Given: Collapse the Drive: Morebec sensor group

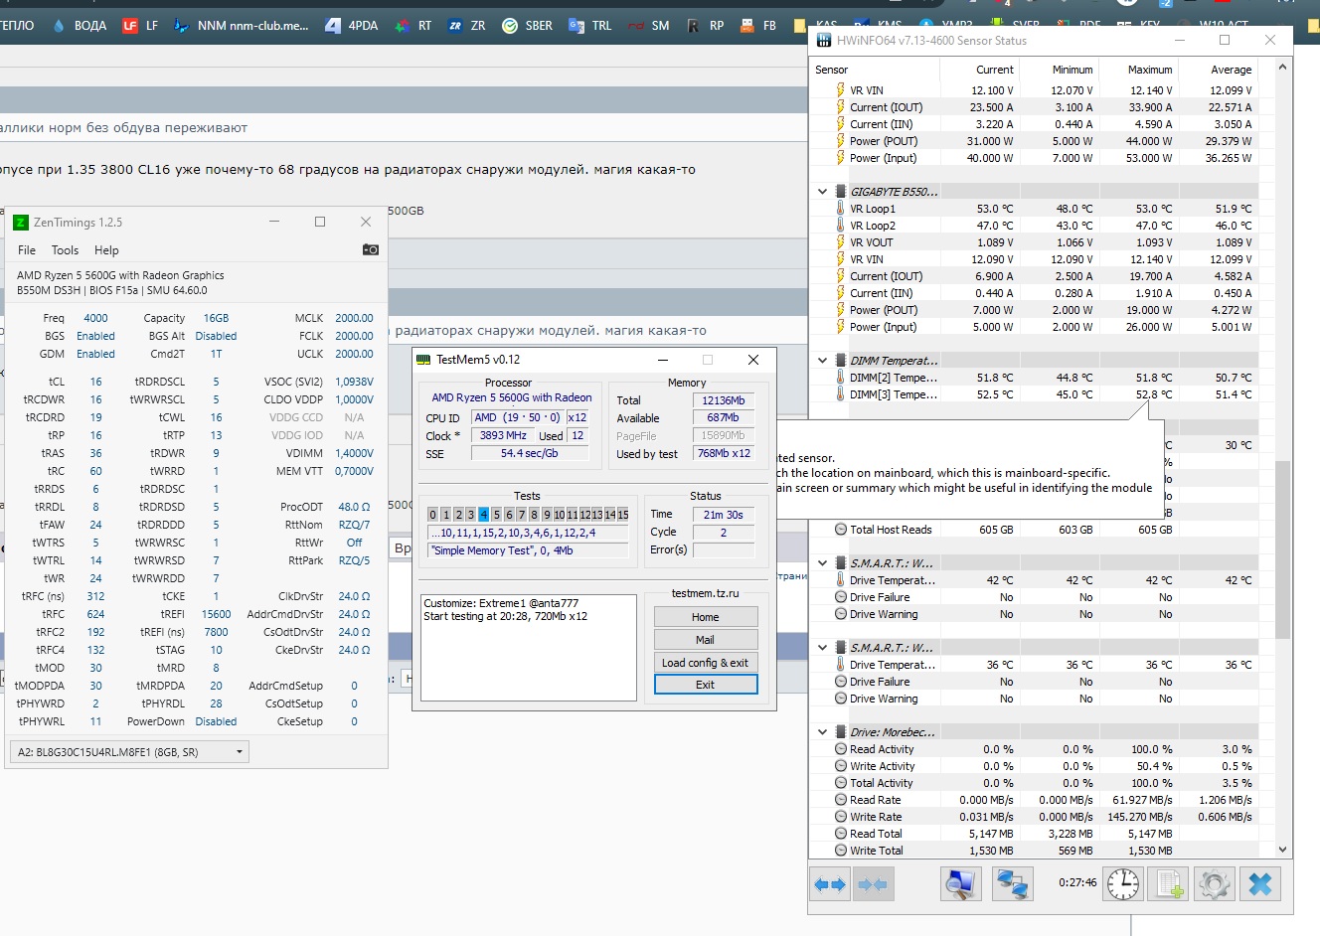Looking at the screenshot, I should [x=823, y=732].
